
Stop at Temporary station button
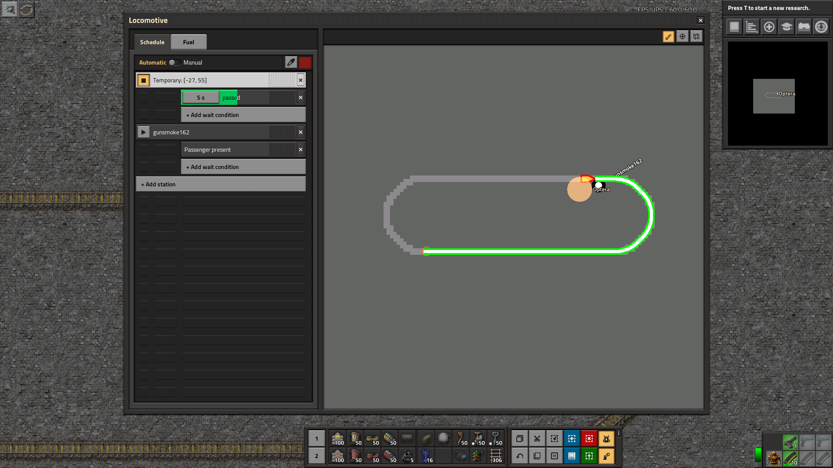(144, 80)
